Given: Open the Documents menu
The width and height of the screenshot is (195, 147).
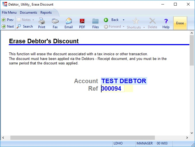Looking at the screenshot, I should (x=29, y=13).
